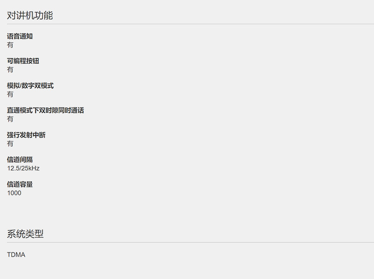
Task: Select the 信道容量 label
Action: (20, 184)
